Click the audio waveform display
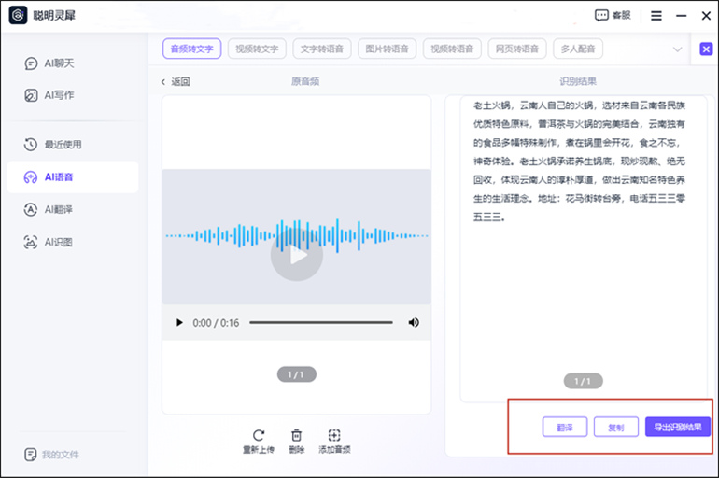This screenshot has height=478, width=719. (x=297, y=236)
